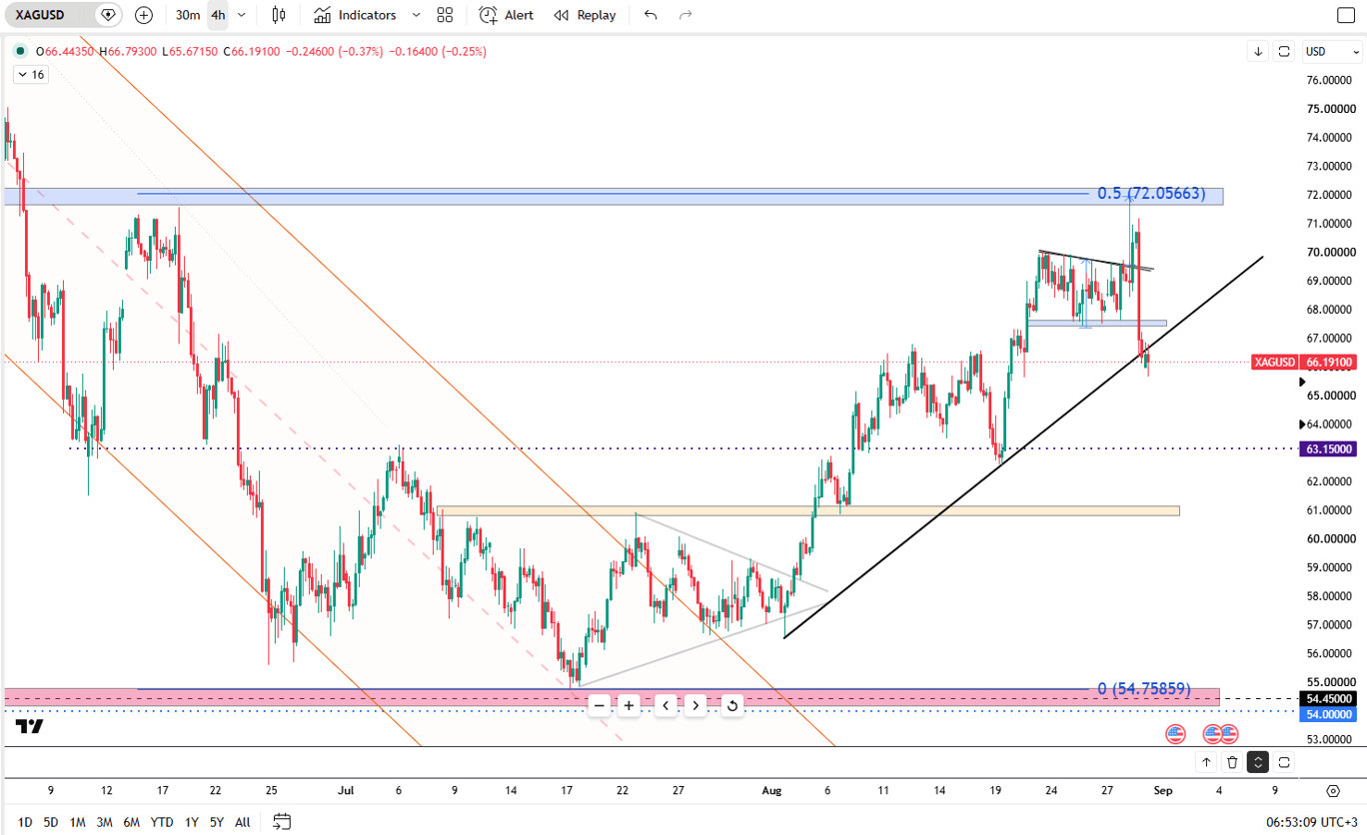The image size is (1367, 835).
Task: Toggle the dark up-down chevron button
Action: (x=1258, y=762)
